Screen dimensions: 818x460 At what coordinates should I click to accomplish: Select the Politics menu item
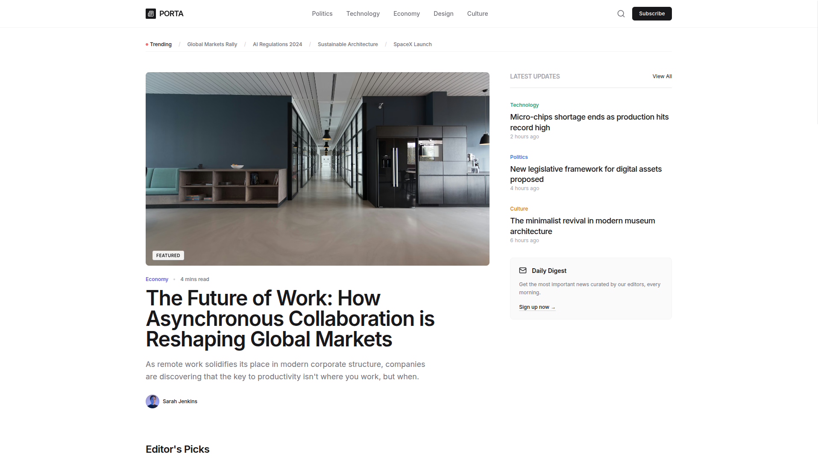[x=322, y=13]
